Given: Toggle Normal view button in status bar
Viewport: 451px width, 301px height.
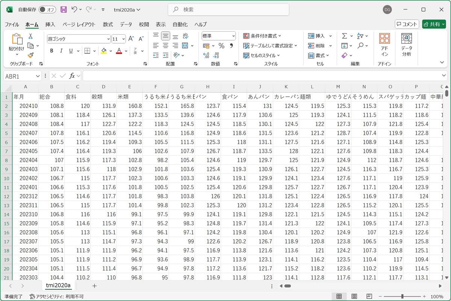Looking at the screenshot, I should click(339, 296).
